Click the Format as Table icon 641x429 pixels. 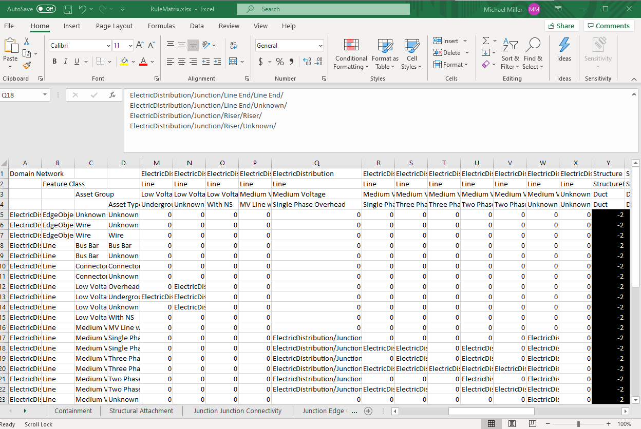click(385, 53)
